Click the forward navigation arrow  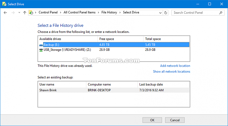(13, 13)
